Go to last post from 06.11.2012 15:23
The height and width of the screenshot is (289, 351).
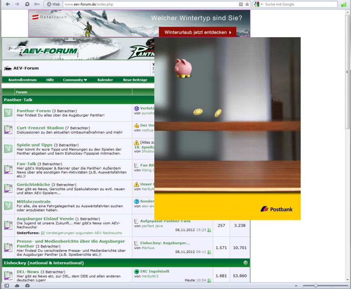[209, 230]
